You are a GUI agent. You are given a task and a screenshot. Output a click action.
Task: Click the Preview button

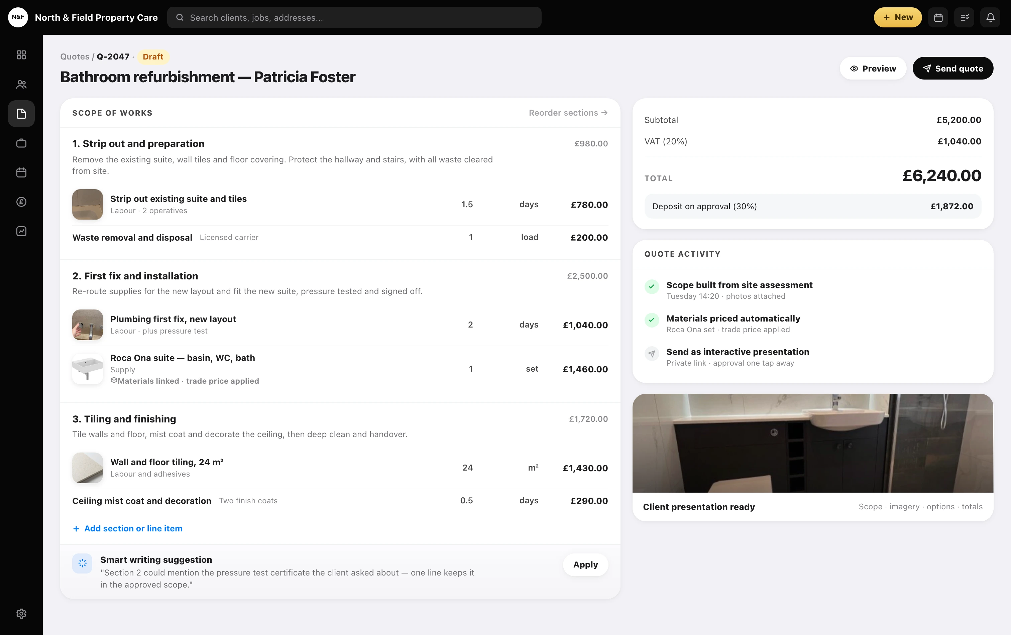point(873,69)
